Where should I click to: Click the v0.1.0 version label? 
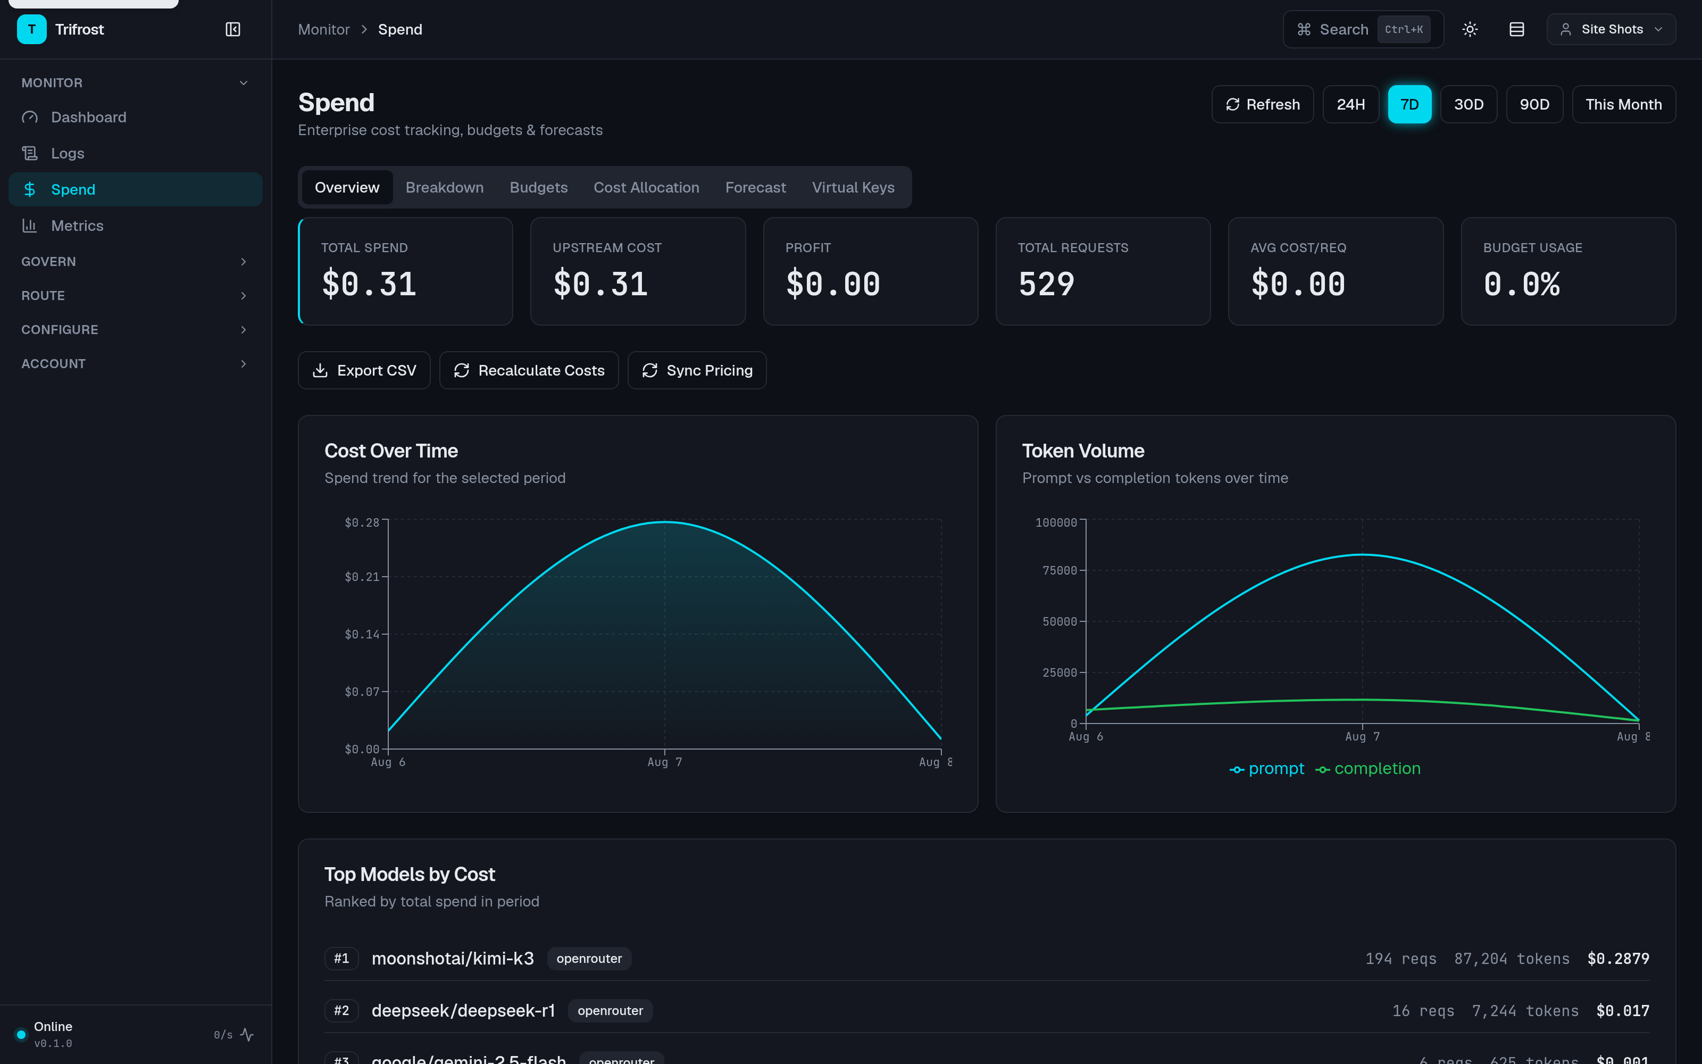[53, 1044]
